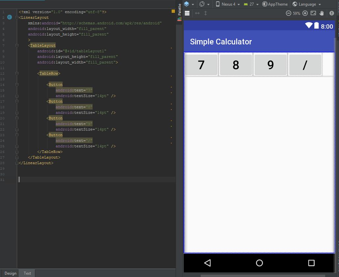Click the back navigation triangle in preview

pos(208,263)
